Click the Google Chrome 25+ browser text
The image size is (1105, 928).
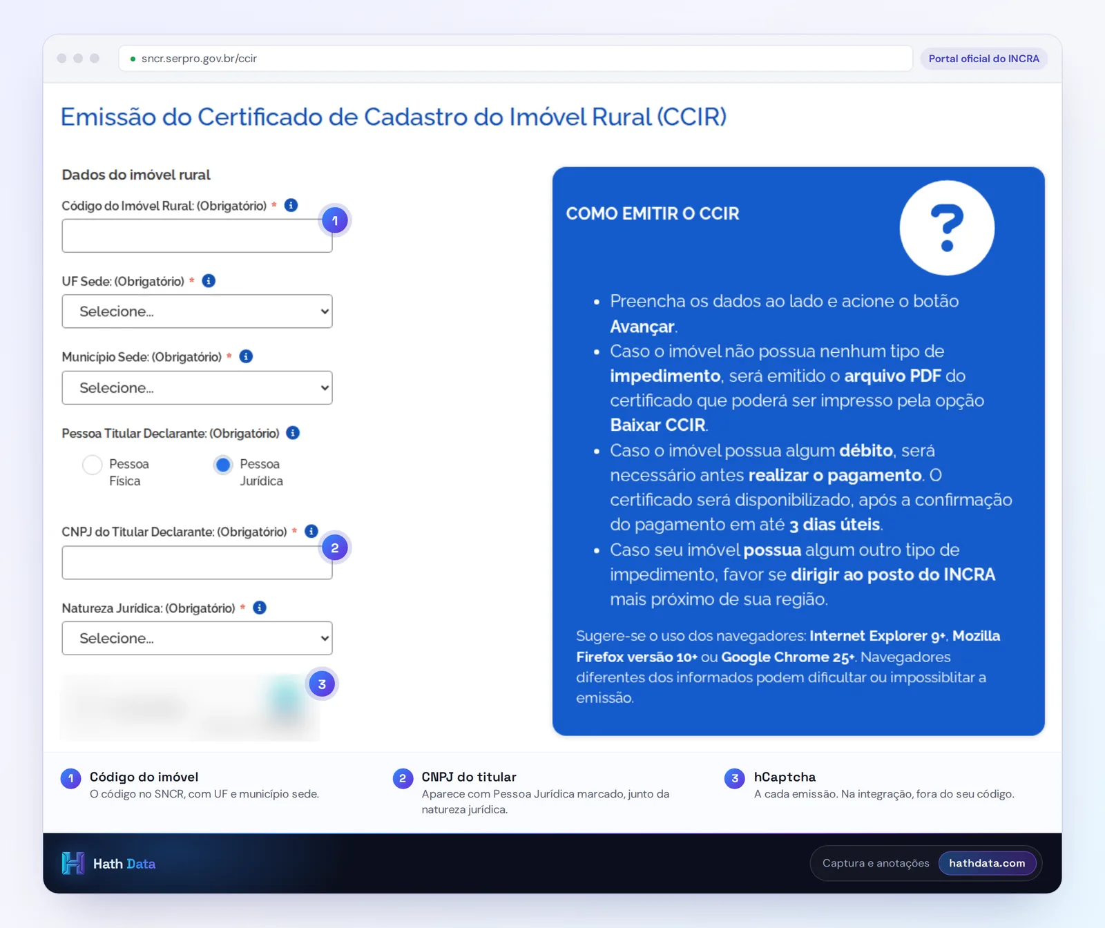click(x=788, y=657)
